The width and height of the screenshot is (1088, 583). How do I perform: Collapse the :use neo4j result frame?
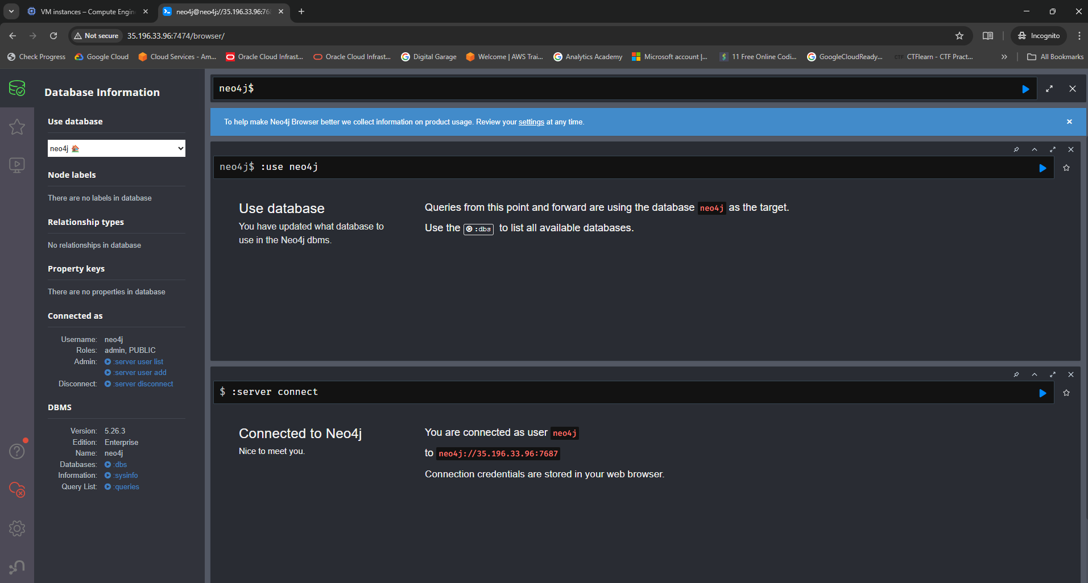[1035, 149]
